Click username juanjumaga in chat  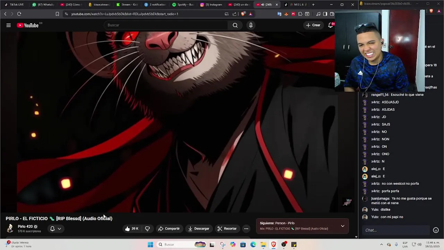click(380, 199)
